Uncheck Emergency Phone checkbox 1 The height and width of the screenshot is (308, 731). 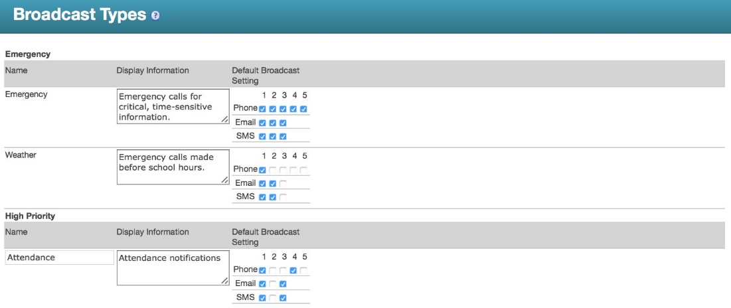[x=263, y=109]
